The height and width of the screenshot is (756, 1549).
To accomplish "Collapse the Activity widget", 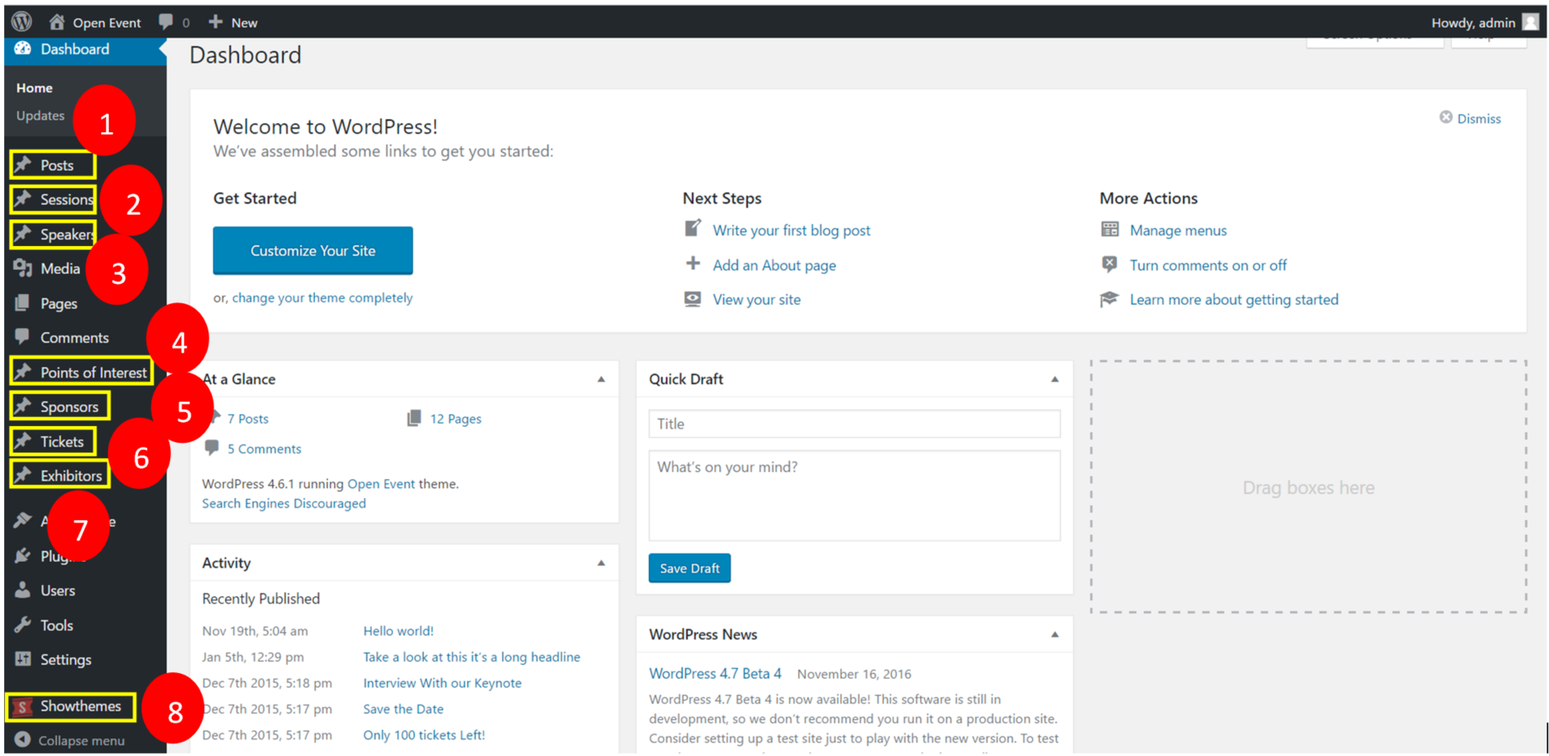I will [x=601, y=563].
